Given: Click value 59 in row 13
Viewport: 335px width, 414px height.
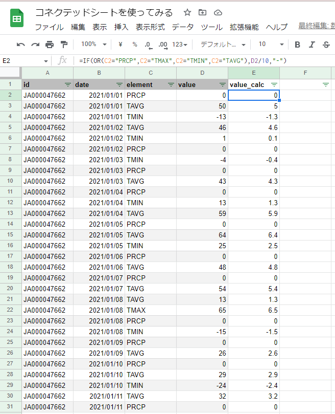Looking at the screenshot, I should (202, 213).
